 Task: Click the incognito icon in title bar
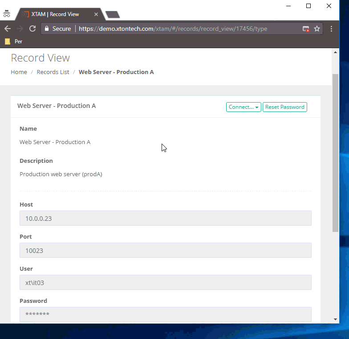(7, 14)
